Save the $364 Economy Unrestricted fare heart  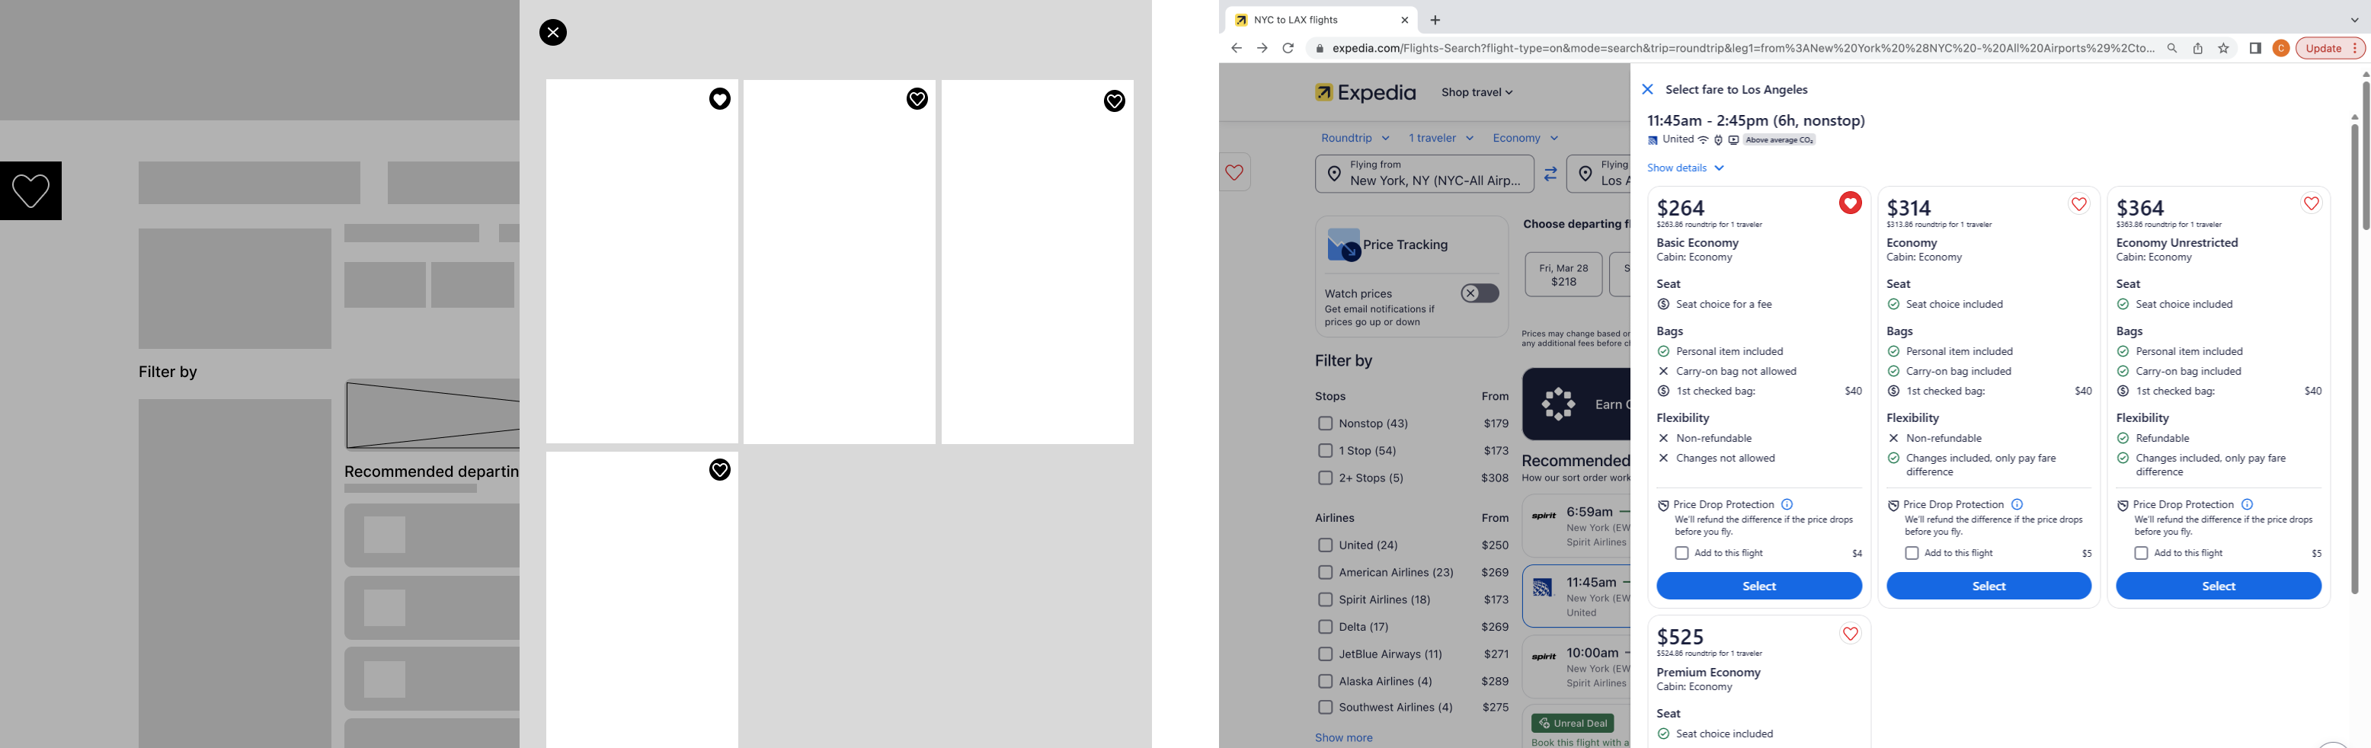pyautogui.click(x=2310, y=203)
